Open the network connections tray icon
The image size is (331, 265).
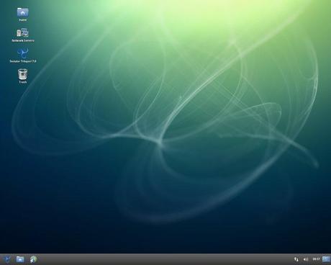click(296, 259)
